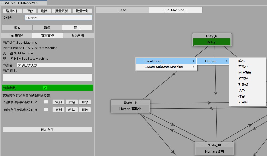Pick 吃饭 from the Human submenu
267x156 pixels.
click(248, 61)
